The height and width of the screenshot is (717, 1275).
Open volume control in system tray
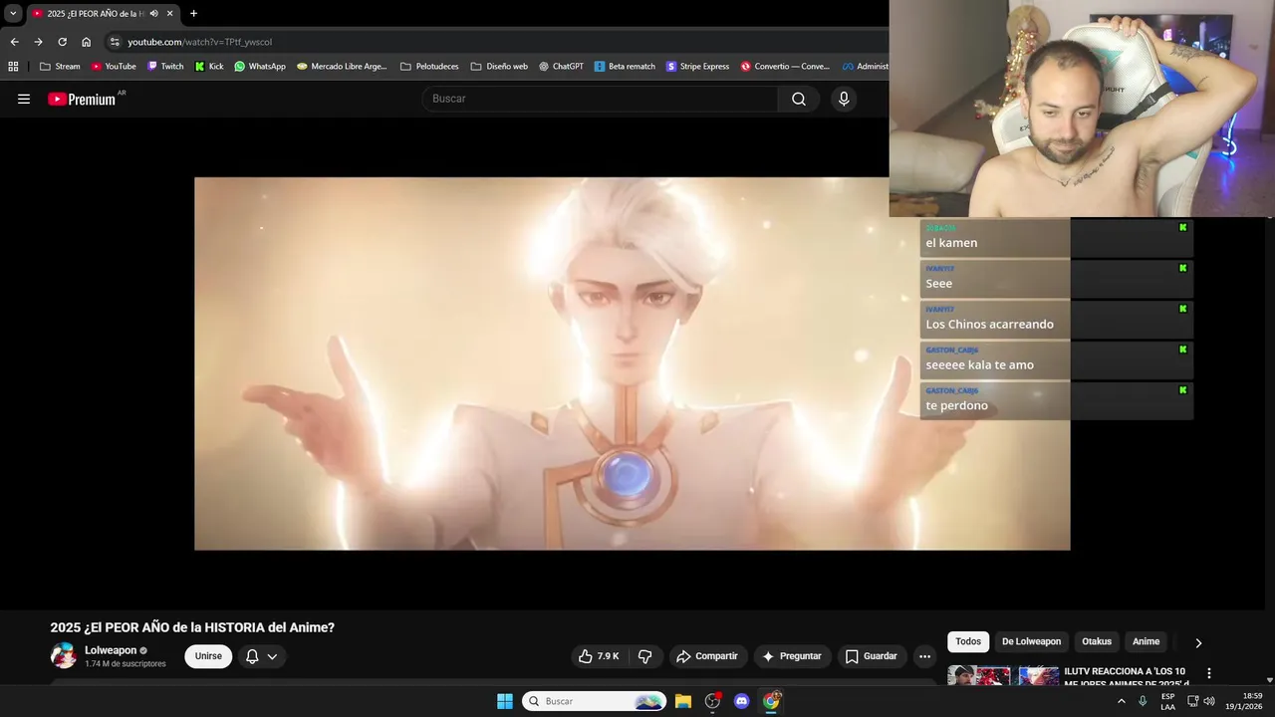pos(1209,701)
